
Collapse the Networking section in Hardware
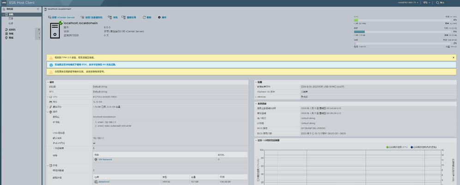(48, 112)
